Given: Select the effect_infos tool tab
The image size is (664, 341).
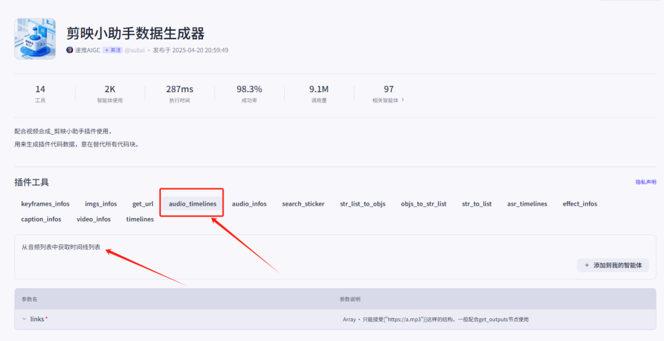Looking at the screenshot, I should [x=580, y=204].
